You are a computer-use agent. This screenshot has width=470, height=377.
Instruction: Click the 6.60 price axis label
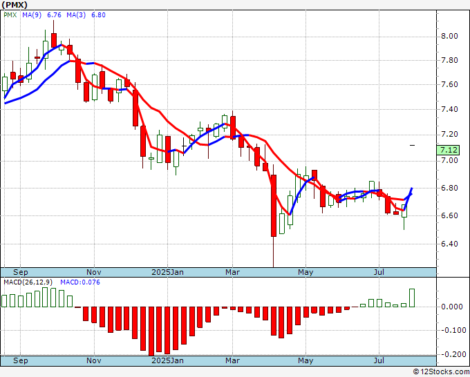(x=449, y=215)
